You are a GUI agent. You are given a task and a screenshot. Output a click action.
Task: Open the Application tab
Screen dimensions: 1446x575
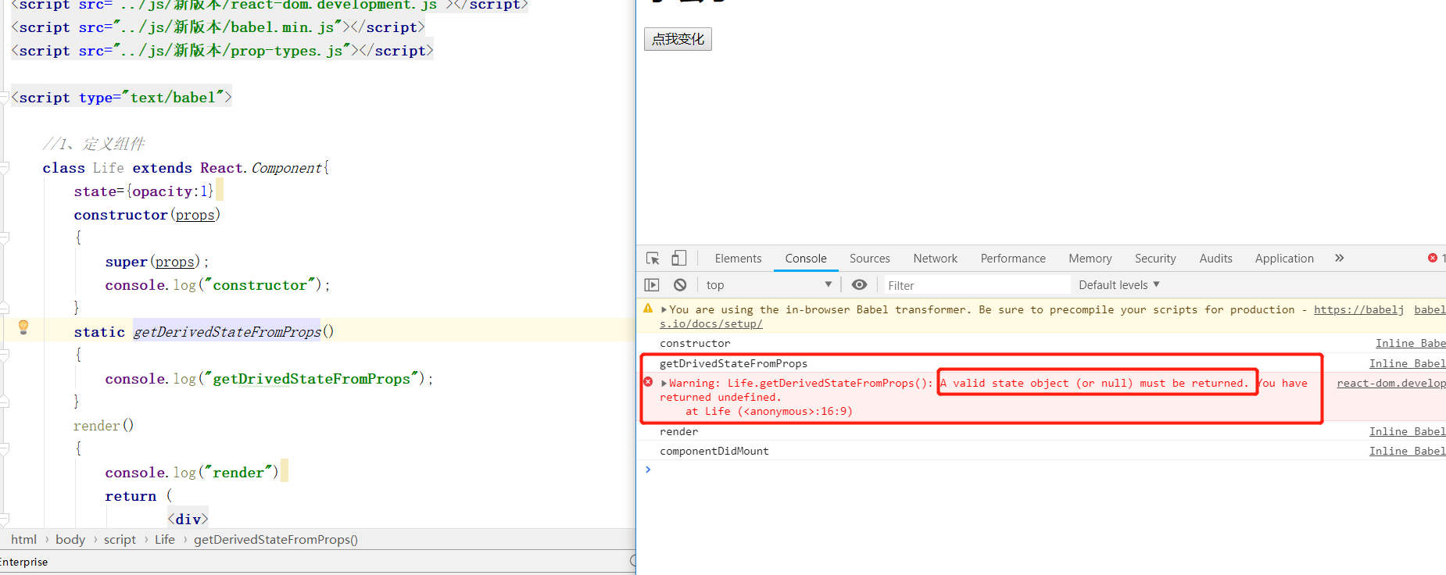click(1284, 259)
